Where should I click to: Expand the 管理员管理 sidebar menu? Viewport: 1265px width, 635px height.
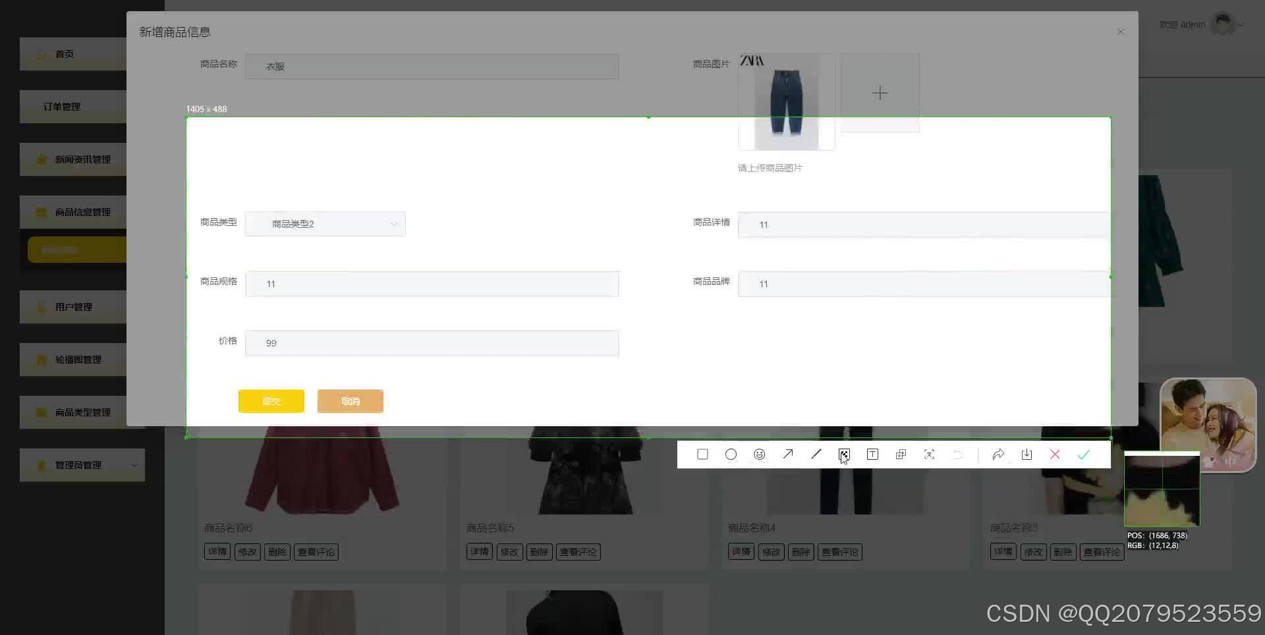tap(82, 465)
